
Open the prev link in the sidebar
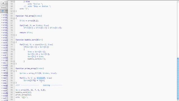(x=5, y=83)
